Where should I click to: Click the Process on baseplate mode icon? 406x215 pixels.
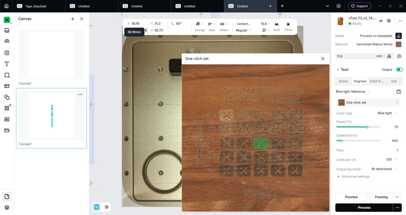[x=399, y=36]
